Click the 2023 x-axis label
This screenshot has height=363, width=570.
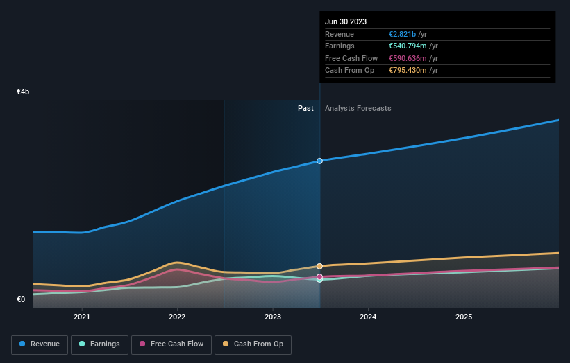[273, 317]
